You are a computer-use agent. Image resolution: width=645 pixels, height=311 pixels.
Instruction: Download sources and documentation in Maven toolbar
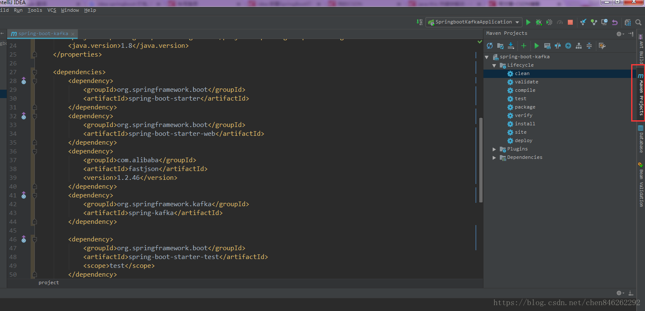[x=511, y=46]
